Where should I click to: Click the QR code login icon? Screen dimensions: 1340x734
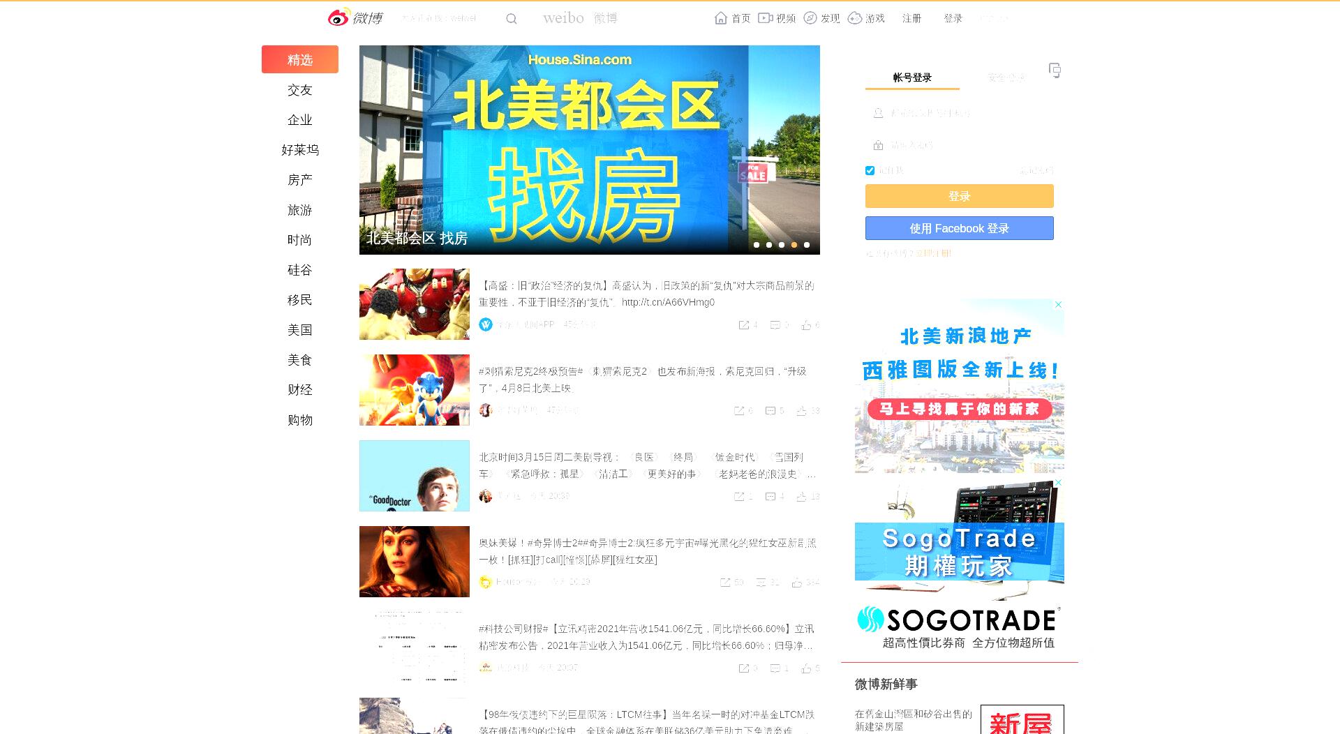1055,70
